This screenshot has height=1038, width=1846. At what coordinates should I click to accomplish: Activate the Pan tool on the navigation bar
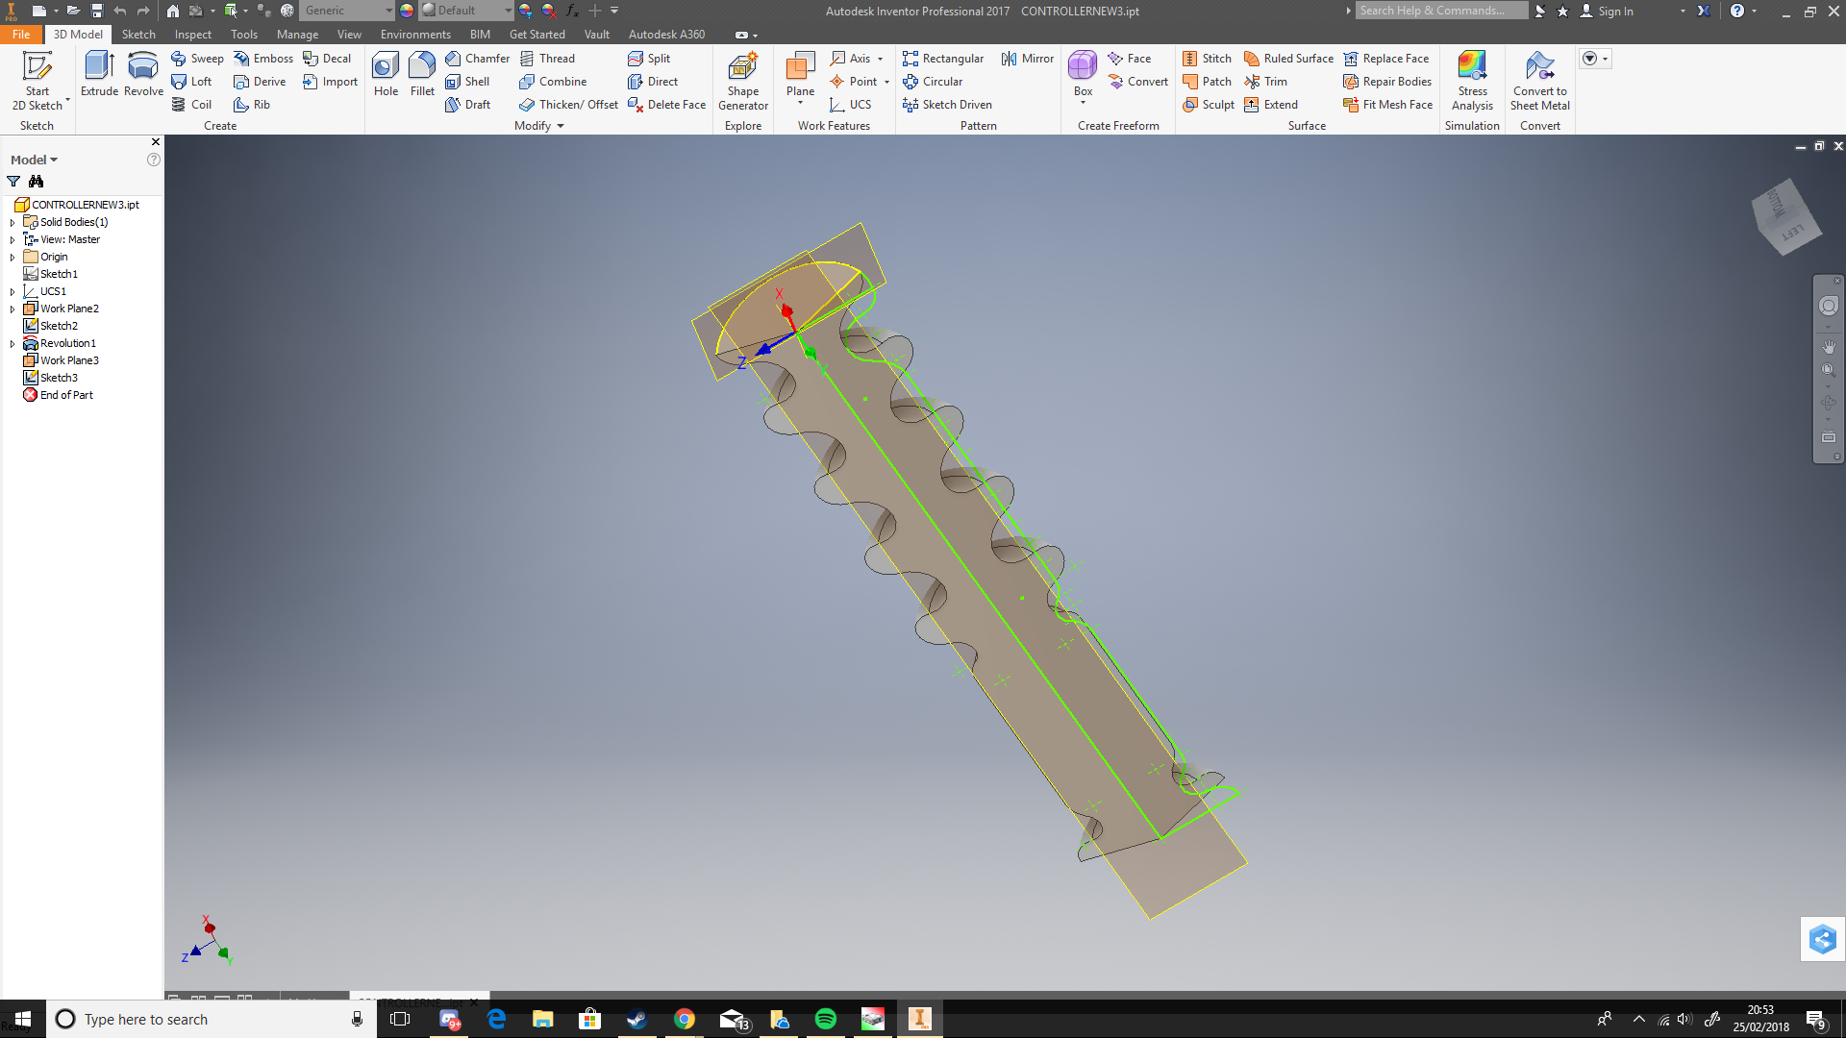[x=1829, y=347]
